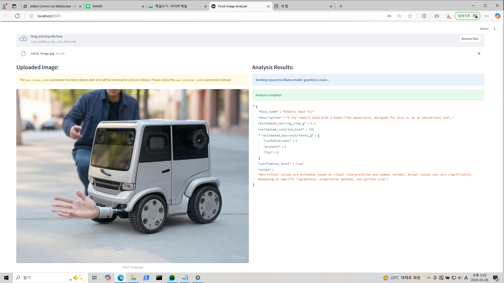Refresh the browser page
This screenshot has height=283, width=504.
17,16
